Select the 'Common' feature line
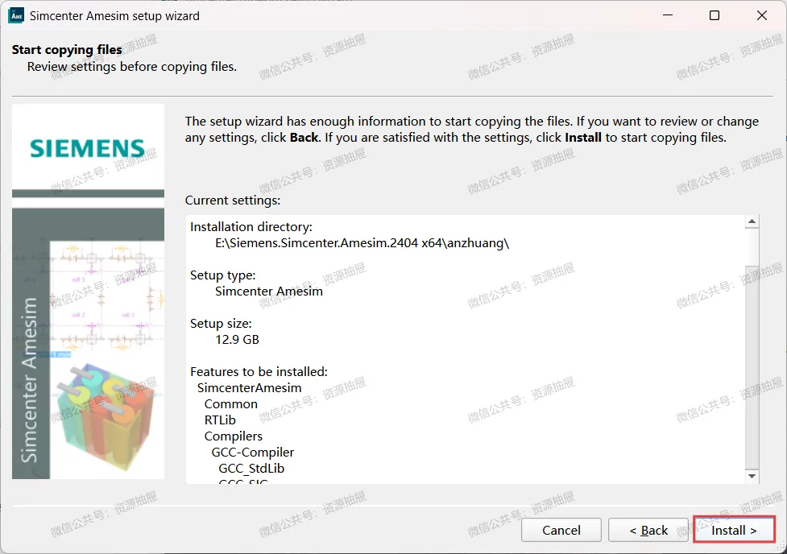The image size is (787, 554). pos(230,403)
